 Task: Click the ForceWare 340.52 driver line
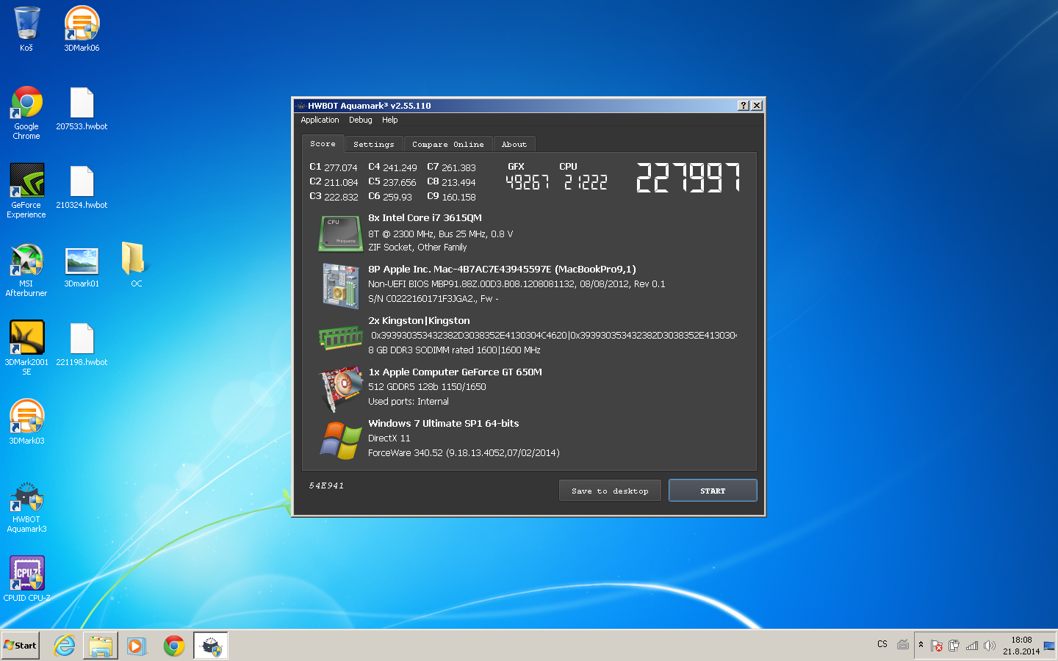464,453
